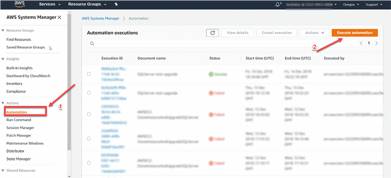The height and width of the screenshot is (178, 391).
Task: Open the Oregon region dropdown
Action: (x=351, y=4)
